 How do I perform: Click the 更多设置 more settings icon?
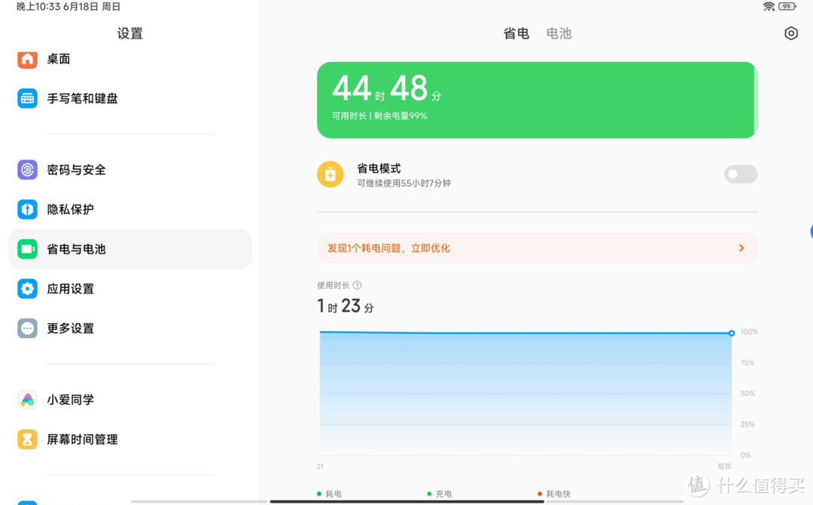click(x=27, y=328)
